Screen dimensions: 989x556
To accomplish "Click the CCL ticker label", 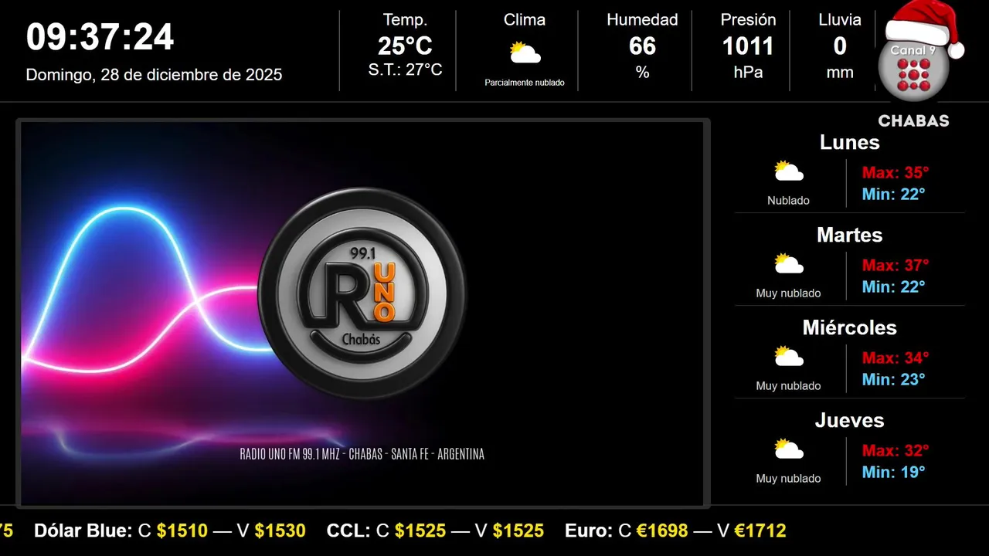I will coord(348,531).
